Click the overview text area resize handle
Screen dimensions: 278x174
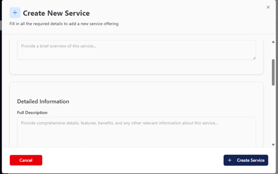point(254,58)
